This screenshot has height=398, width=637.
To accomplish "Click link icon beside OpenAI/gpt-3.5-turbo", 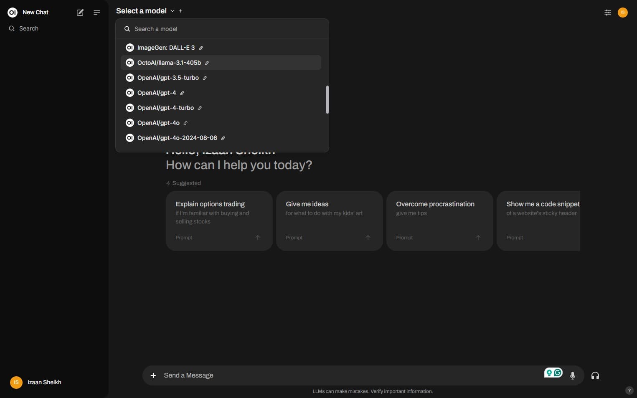I will [205, 78].
